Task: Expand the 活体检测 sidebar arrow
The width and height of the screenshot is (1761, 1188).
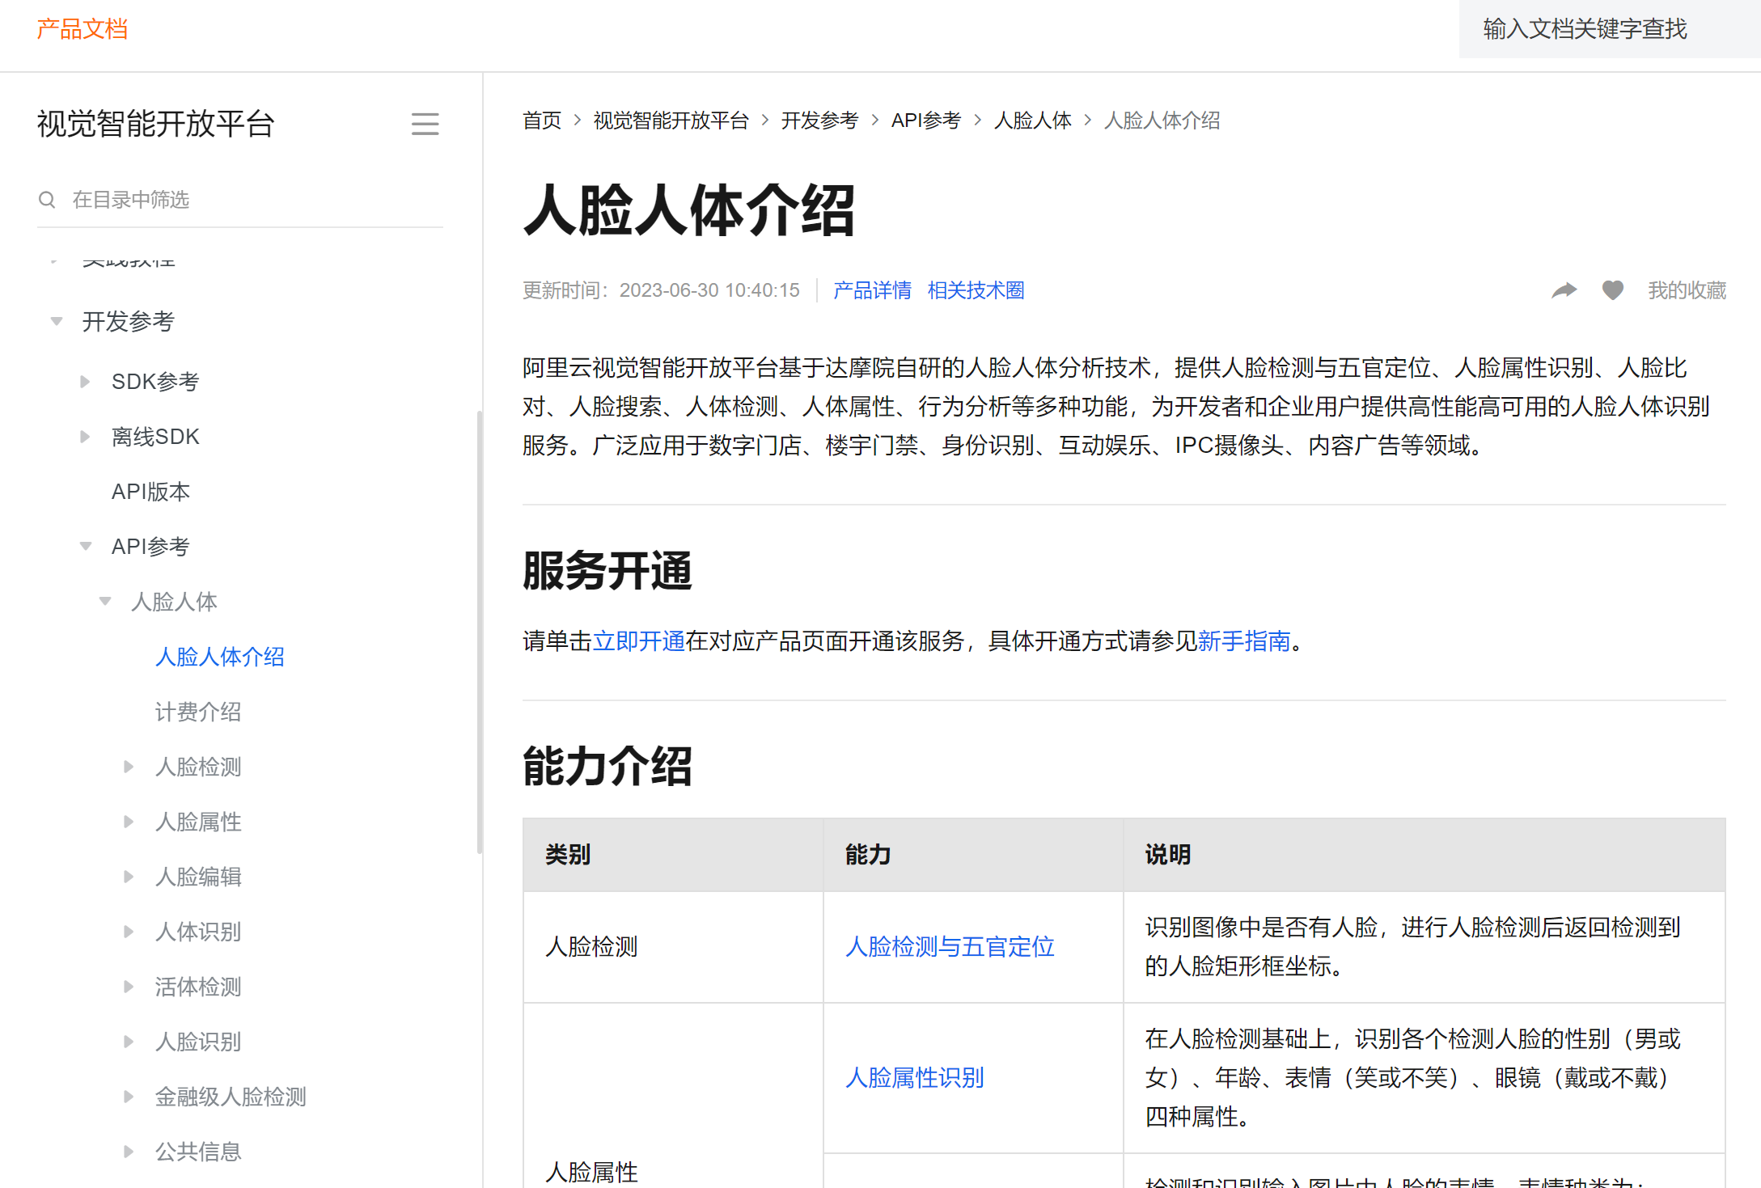Action: point(129,987)
